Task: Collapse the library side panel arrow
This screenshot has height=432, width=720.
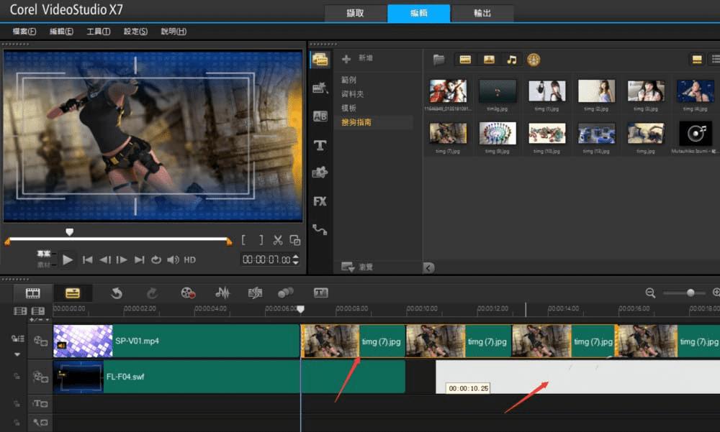Action: pyautogui.click(x=429, y=267)
